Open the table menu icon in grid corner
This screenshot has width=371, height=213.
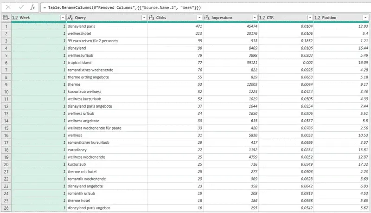[6, 18]
